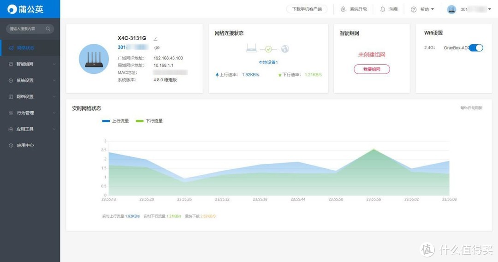The height and width of the screenshot is (262, 498).
Task: Open 应用中心 from the sidebar
Action: coord(25,145)
